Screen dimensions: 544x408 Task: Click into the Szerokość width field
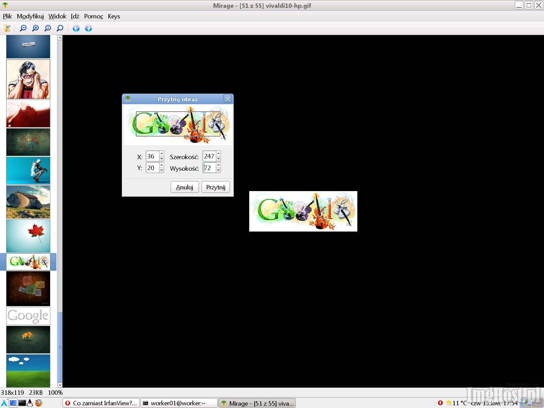coord(209,156)
